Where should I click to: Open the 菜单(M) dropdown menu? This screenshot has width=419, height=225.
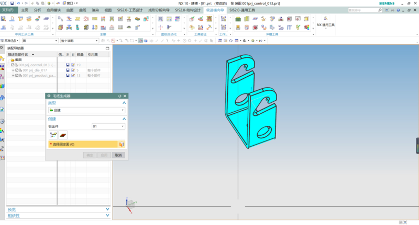point(10,41)
